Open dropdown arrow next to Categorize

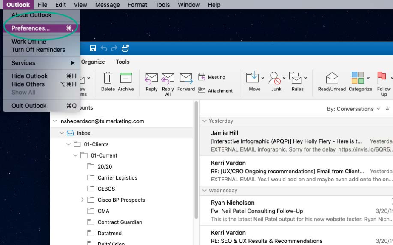coord(368,78)
